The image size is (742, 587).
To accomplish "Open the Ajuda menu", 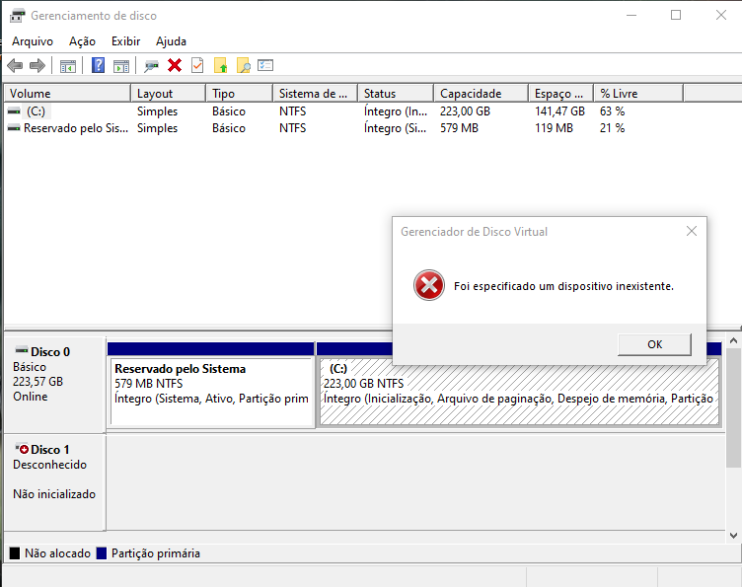I will (x=171, y=41).
